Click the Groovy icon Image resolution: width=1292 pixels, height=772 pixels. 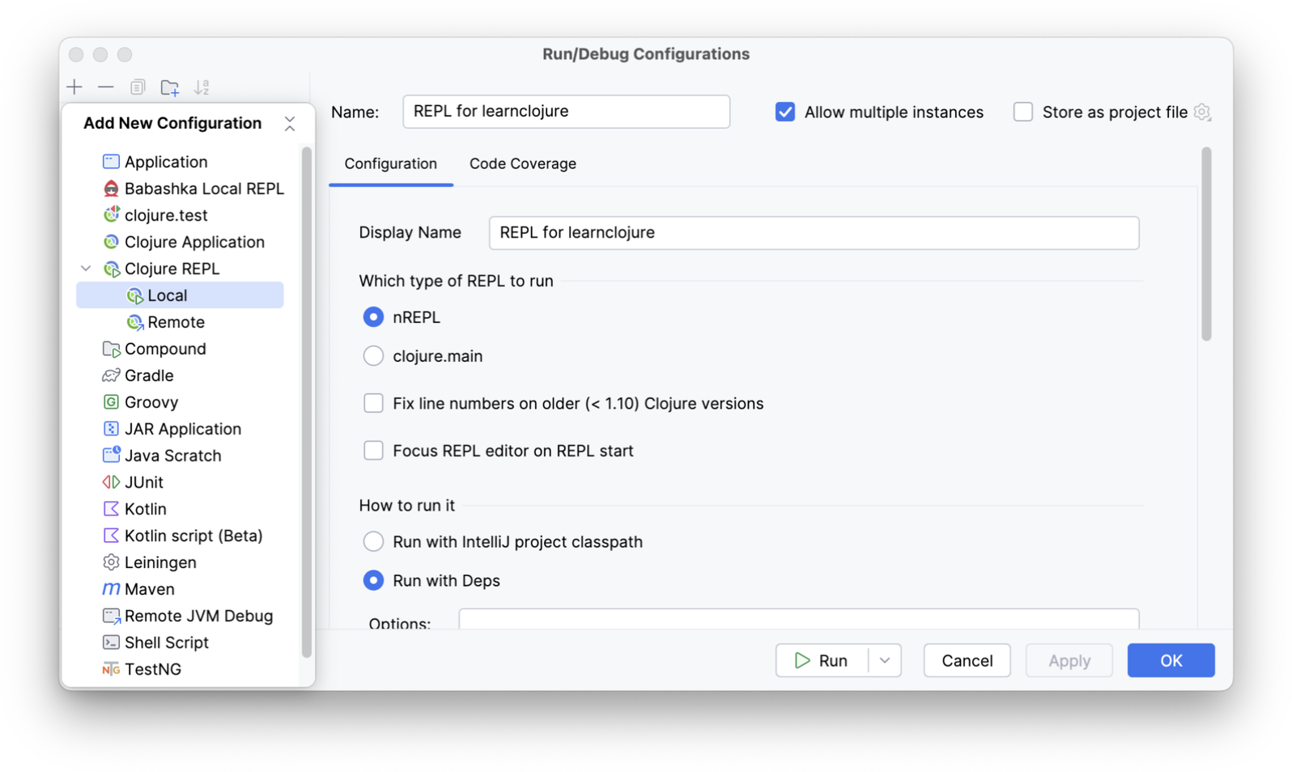pyautogui.click(x=111, y=402)
